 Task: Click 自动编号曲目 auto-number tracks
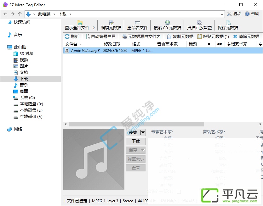pos(100,36)
